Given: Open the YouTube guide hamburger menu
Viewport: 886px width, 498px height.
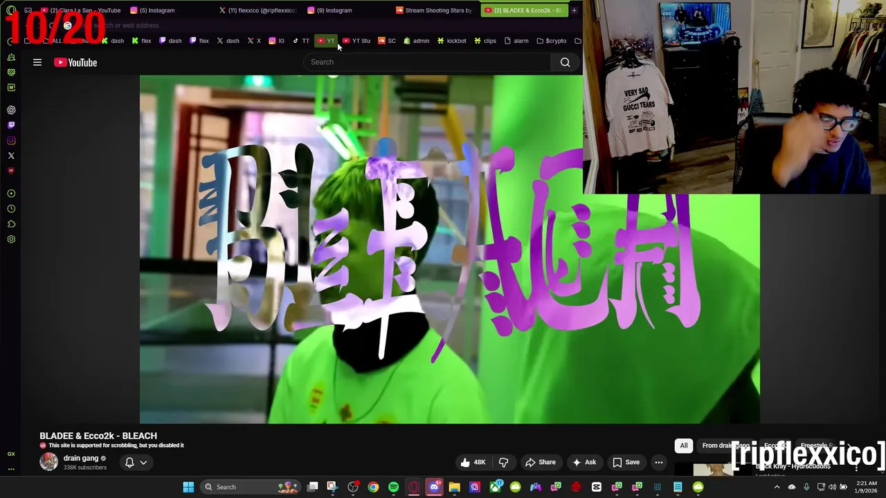Looking at the screenshot, I should point(37,62).
